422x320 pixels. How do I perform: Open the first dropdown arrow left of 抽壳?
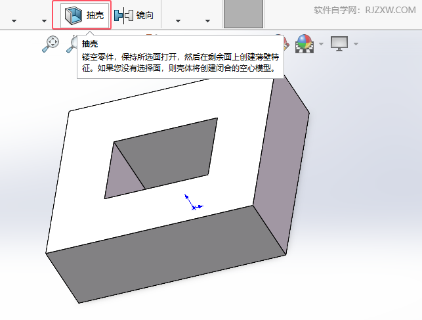click(x=14, y=21)
